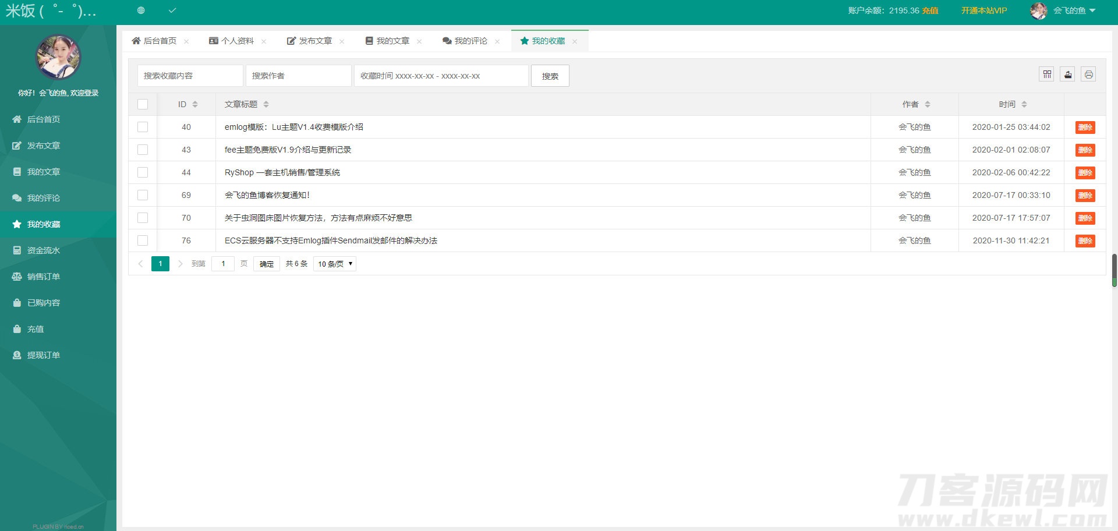Switch to the 我的文章 tab
This screenshot has width=1118, height=531.
pos(387,41)
